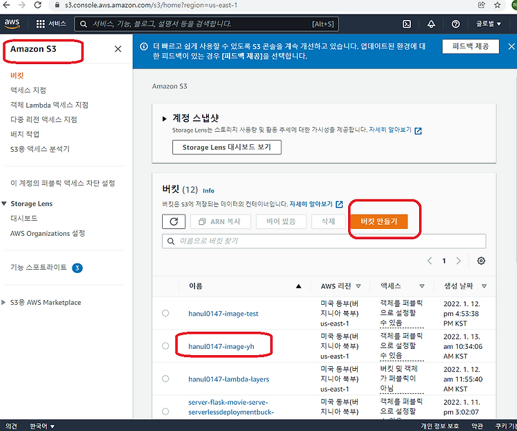Open the services grid menu icon
Screen dimensions: 517x431
(x=40, y=23)
